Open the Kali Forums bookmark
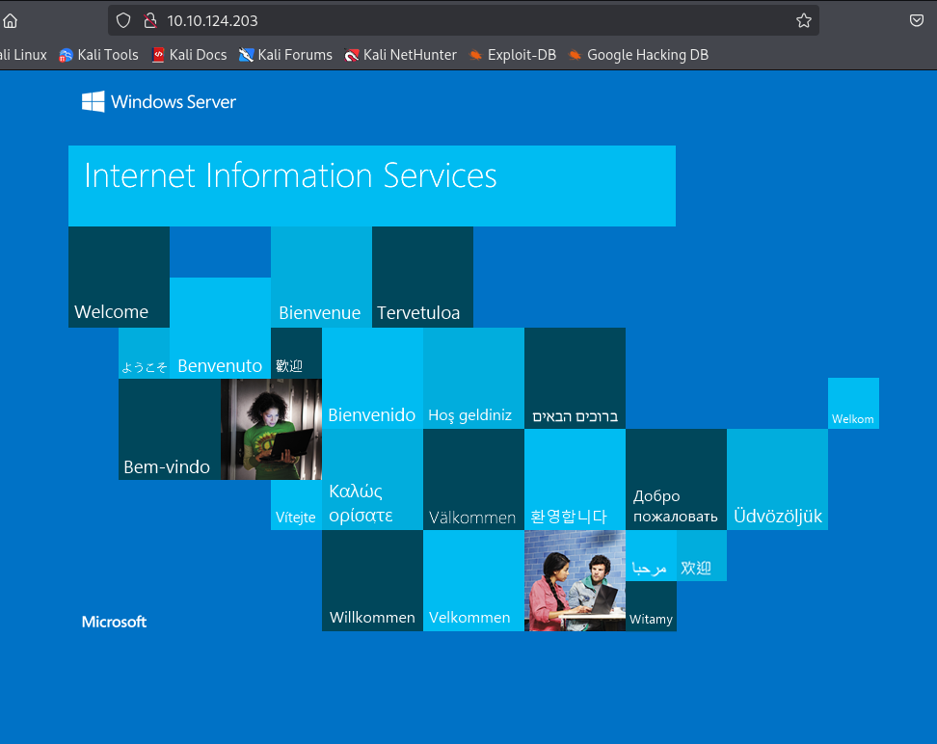Image resolution: width=937 pixels, height=744 pixels. (285, 55)
